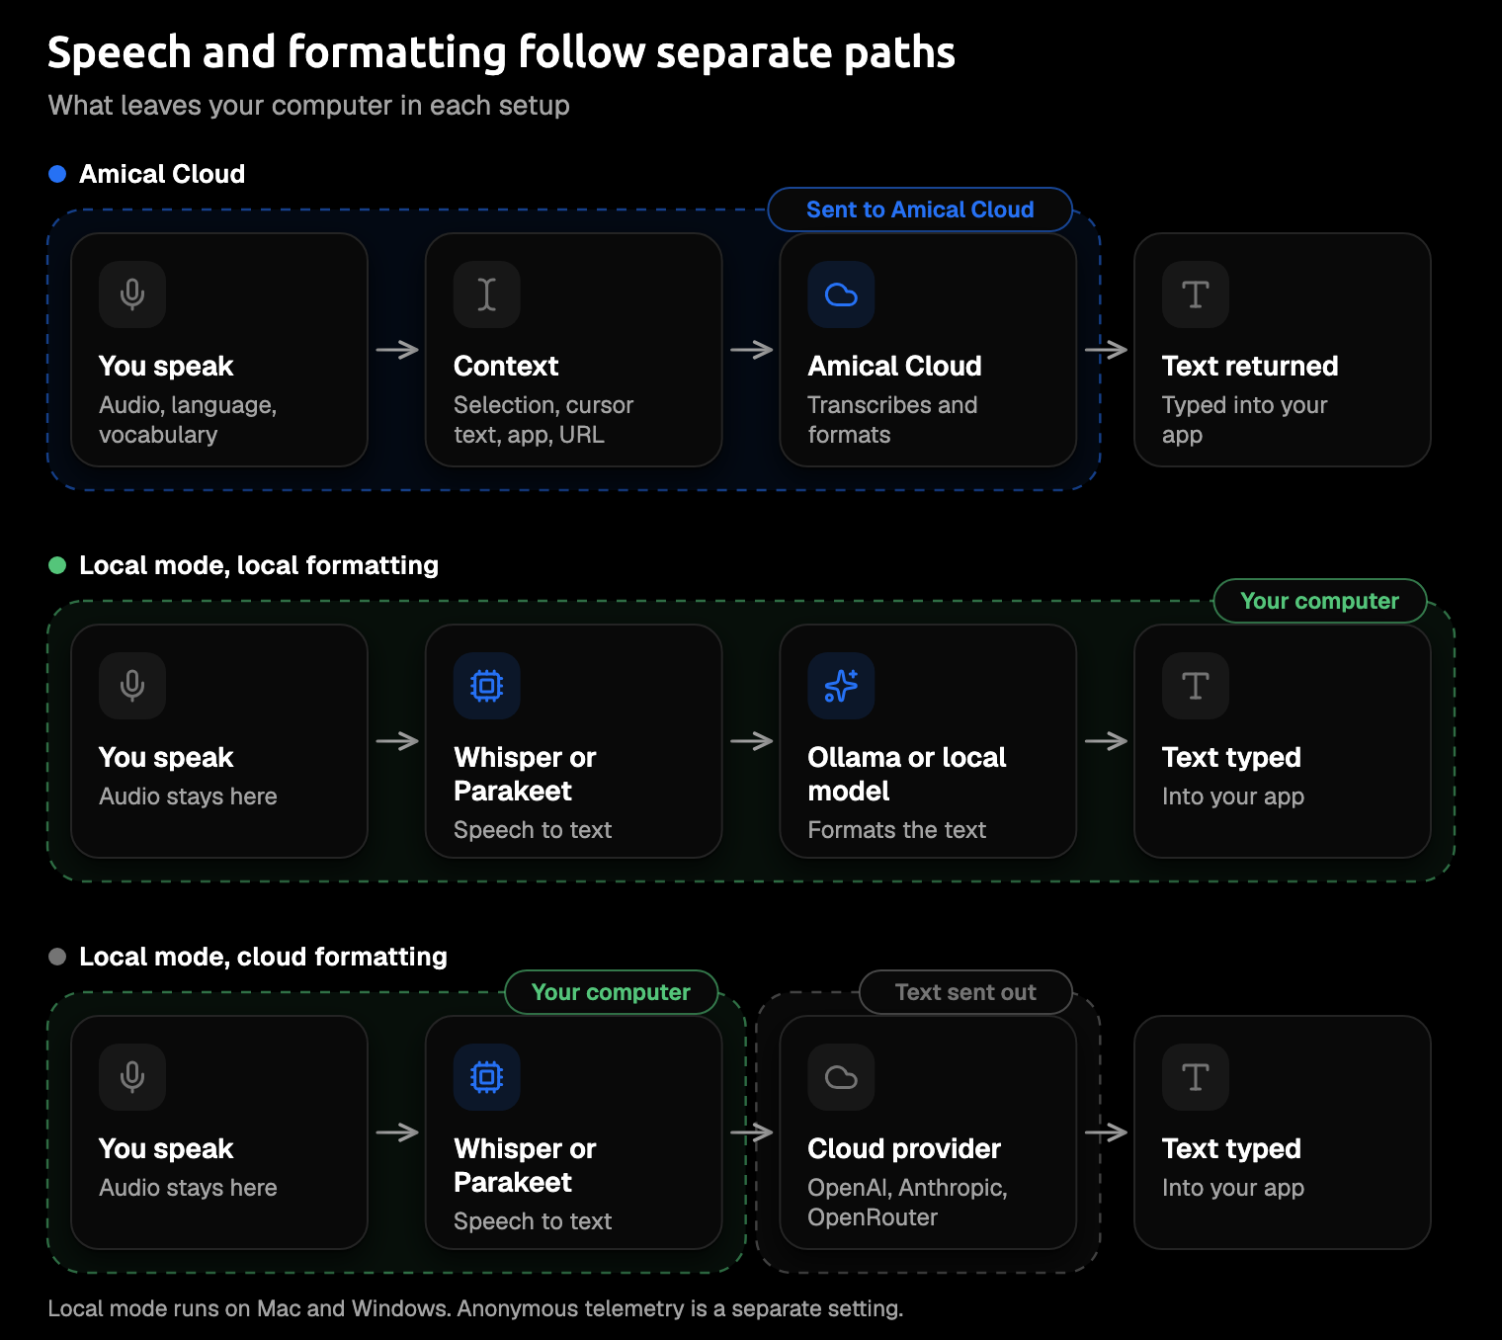Screen dimensions: 1502x1340
Task: Click 'You speak' title in Amical Cloud row
Action: (166, 366)
